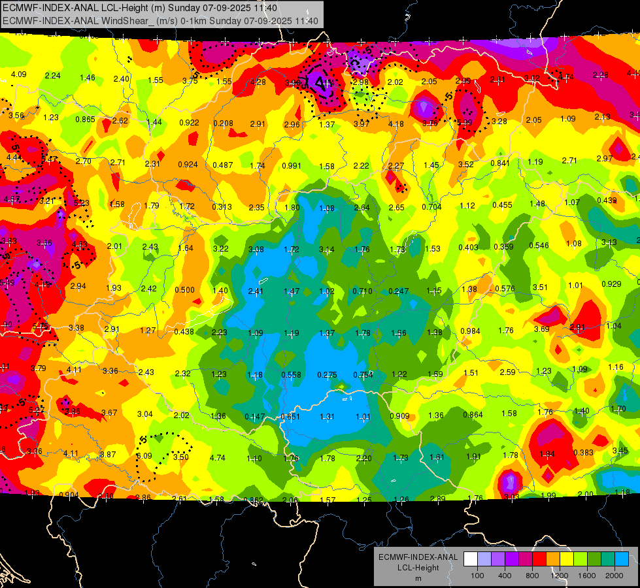This screenshot has height=588, width=640.
Task: Click the grid value '0.909'
Action: [399, 416]
